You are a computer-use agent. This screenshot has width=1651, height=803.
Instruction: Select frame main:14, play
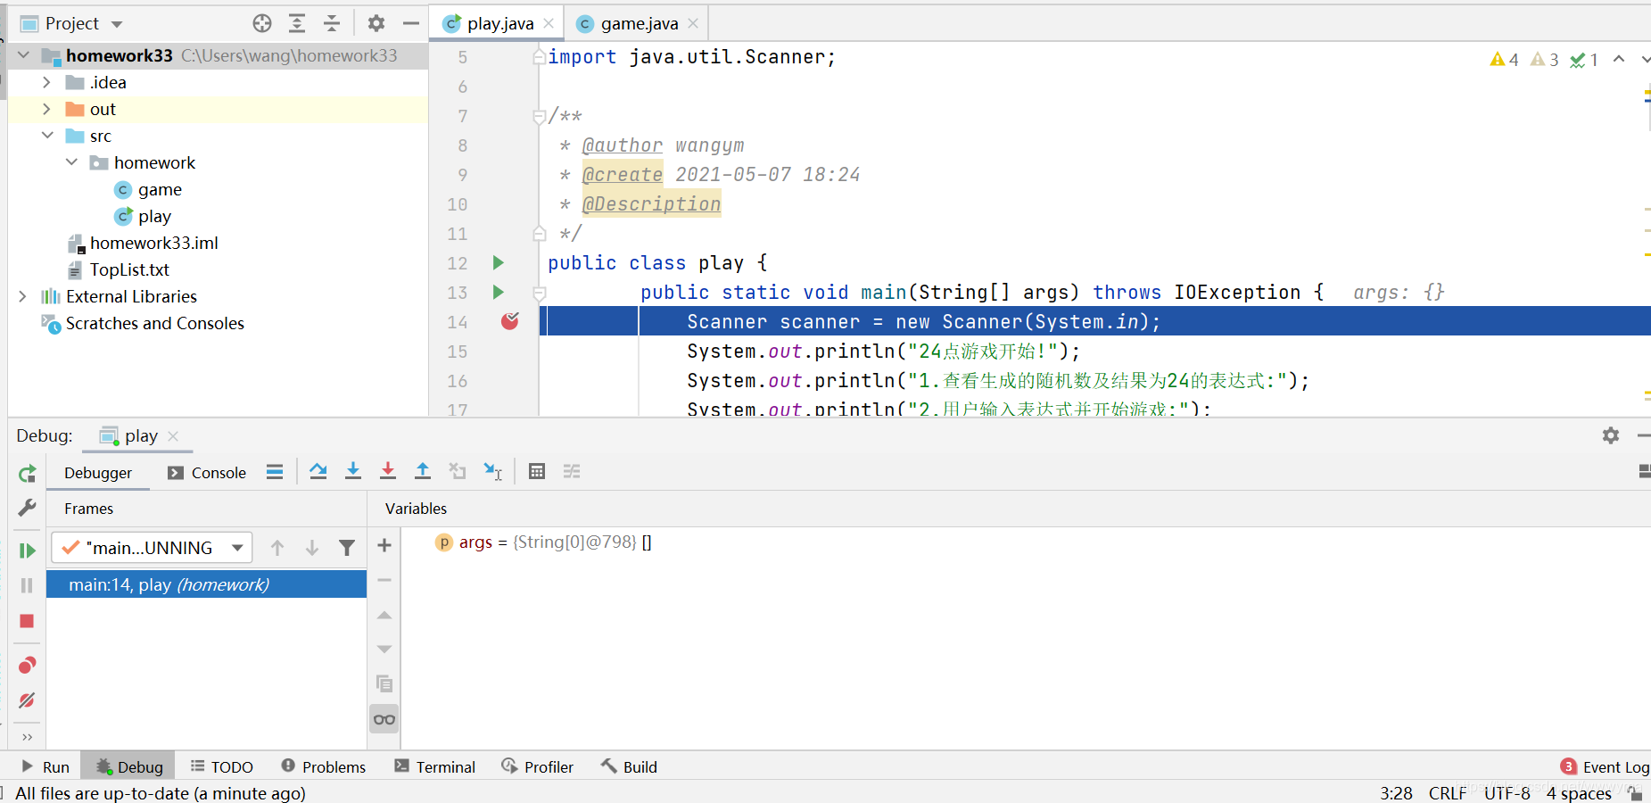pyautogui.click(x=206, y=584)
